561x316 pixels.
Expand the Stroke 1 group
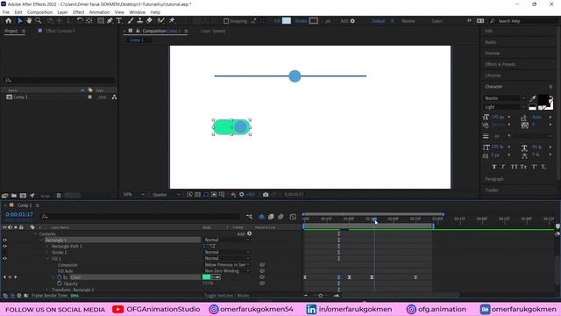point(47,253)
